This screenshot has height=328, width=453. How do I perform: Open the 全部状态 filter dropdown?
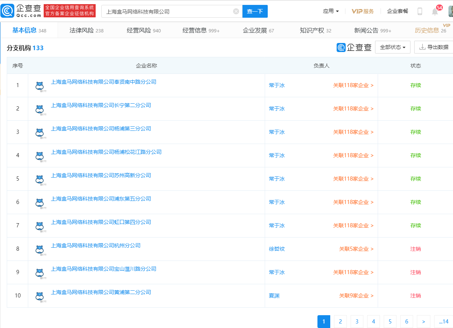[393, 47]
